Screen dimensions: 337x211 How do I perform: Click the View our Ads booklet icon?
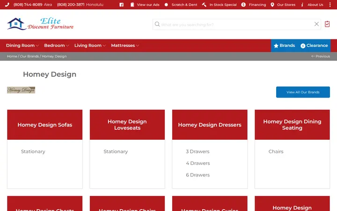click(x=132, y=5)
